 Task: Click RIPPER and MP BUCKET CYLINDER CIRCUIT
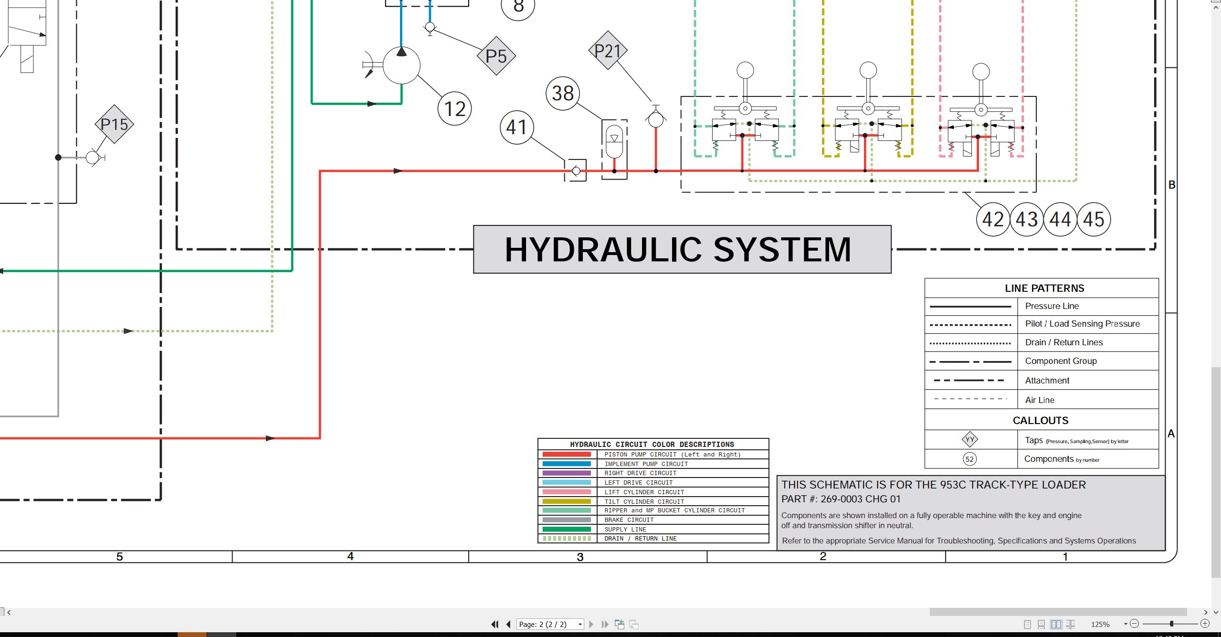pos(674,510)
